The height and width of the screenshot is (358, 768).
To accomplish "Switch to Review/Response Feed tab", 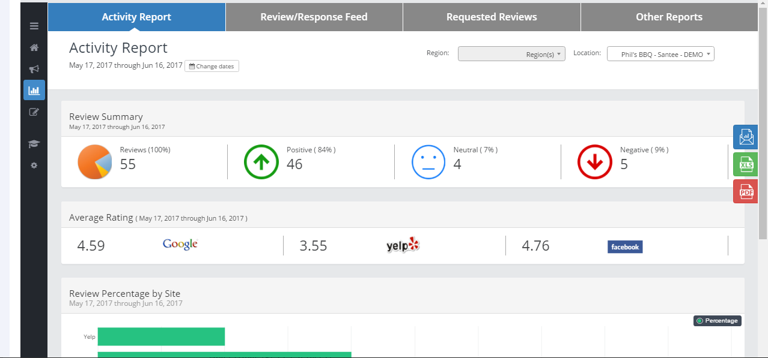I will pos(314,17).
